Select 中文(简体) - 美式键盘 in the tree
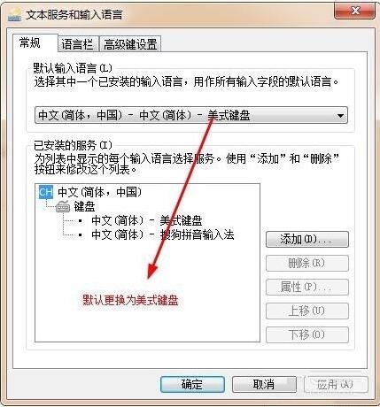 click(x=147, y=220)
